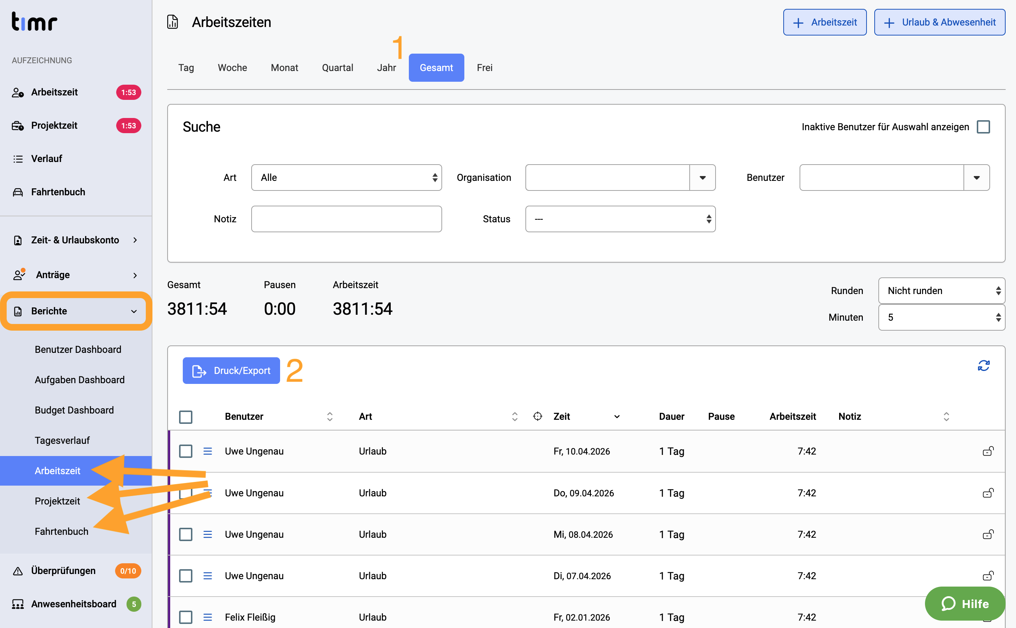Check the Uwe Ungenau 08.04.2026 row

pos(186,534)
